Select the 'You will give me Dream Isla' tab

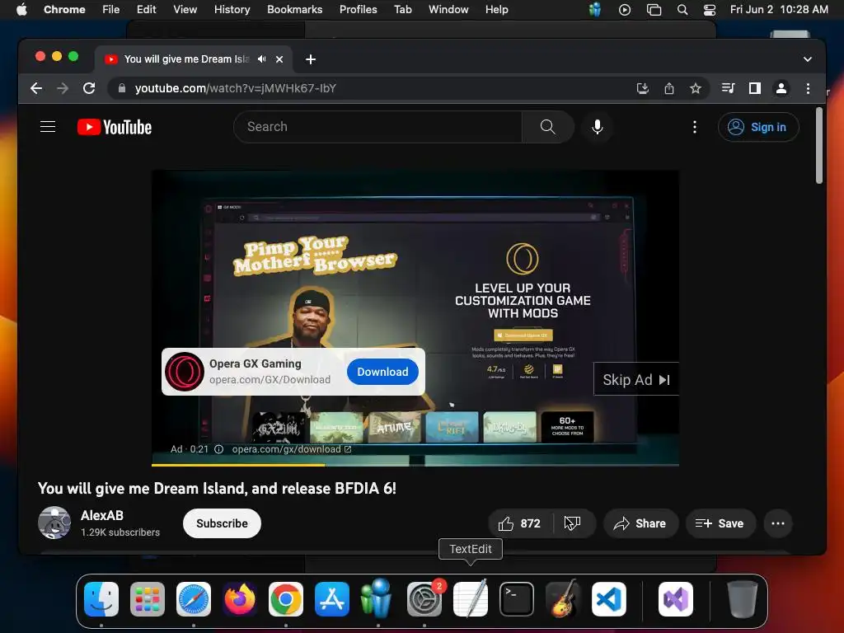186,59
